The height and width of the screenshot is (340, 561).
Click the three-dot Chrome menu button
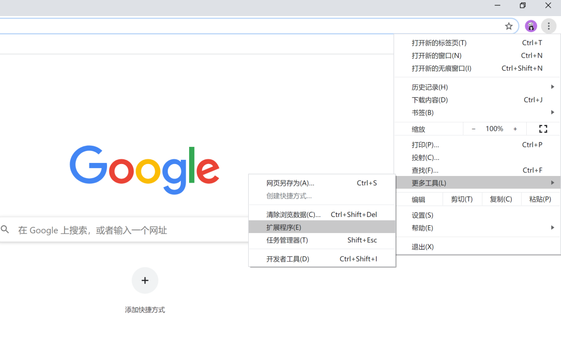click(549, 26)
